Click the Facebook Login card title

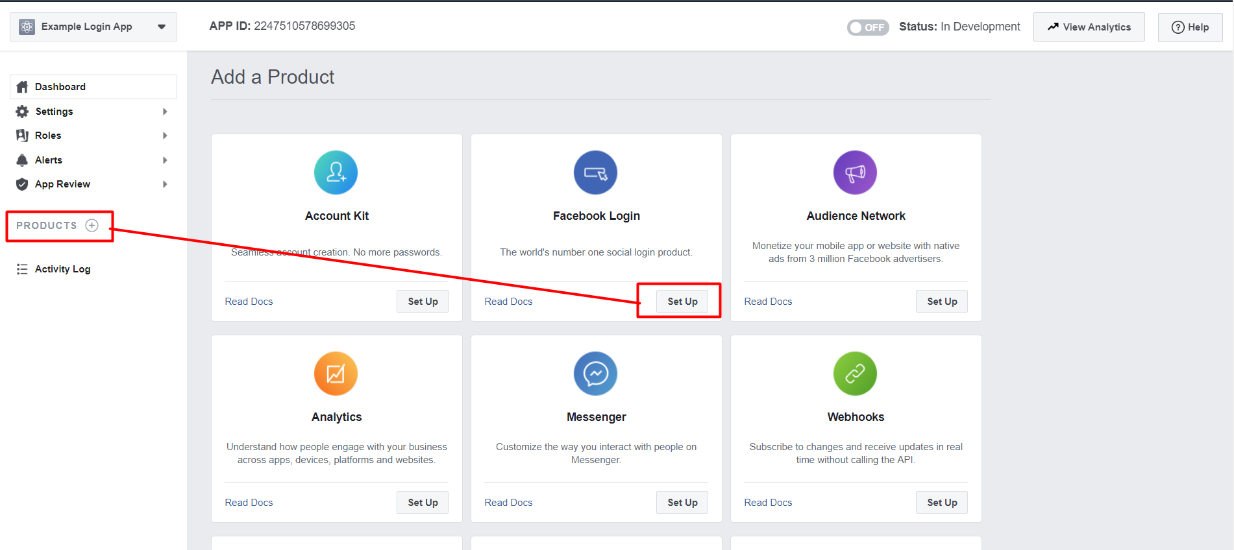(x=597, y=216)
